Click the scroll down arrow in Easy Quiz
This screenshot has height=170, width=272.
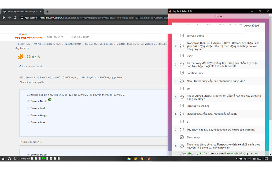[270, 154]
